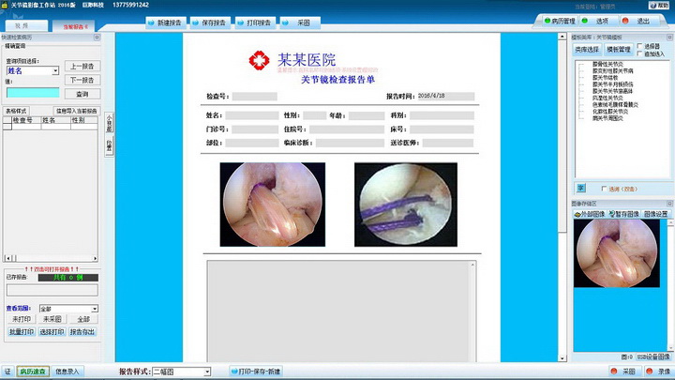Click the 表格样式 button

[x=16, y=111]
